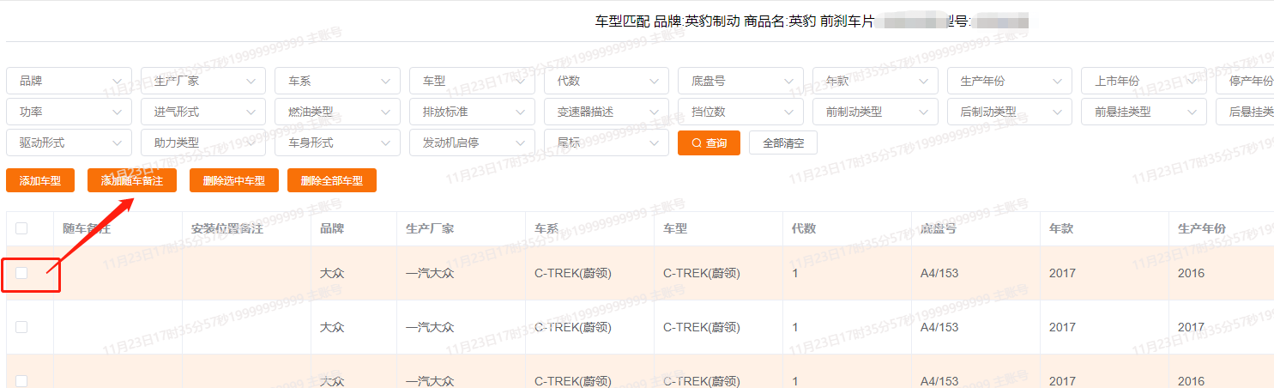Expand the 前悬挂类型 dropdown

(1144, 112)
